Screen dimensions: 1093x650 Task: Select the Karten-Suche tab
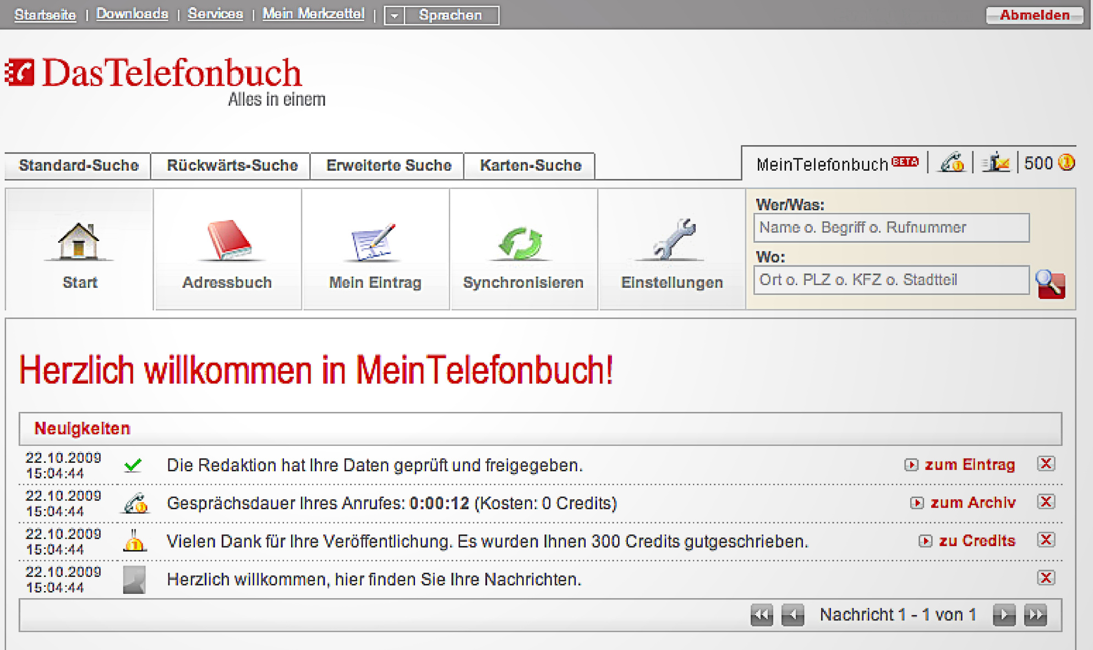tap(530, 166)
